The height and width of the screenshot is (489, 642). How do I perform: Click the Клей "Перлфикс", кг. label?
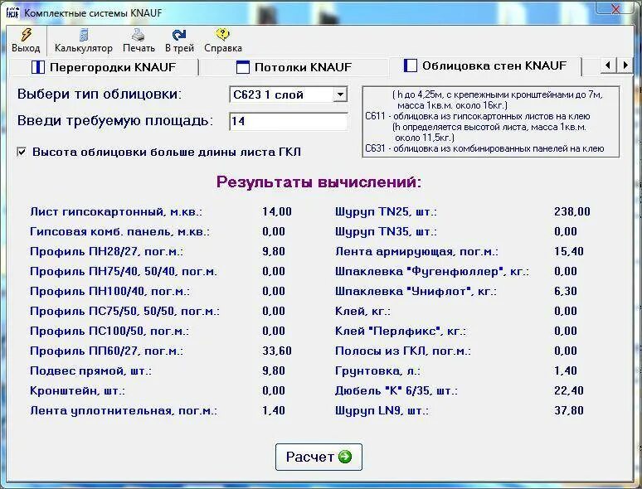tap(401, 331)
